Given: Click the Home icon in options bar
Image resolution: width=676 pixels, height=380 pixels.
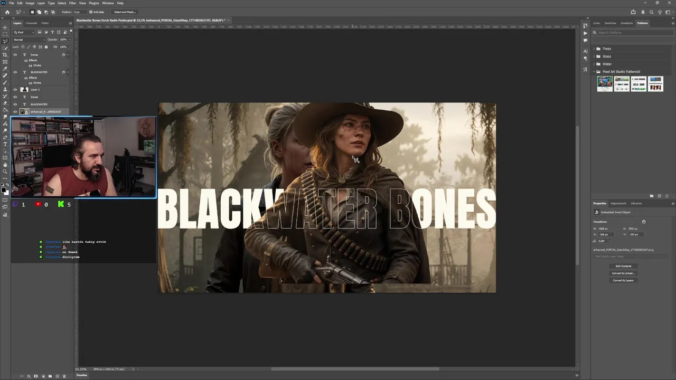Looking at the screenshot, I should click(x=7, y=12).
